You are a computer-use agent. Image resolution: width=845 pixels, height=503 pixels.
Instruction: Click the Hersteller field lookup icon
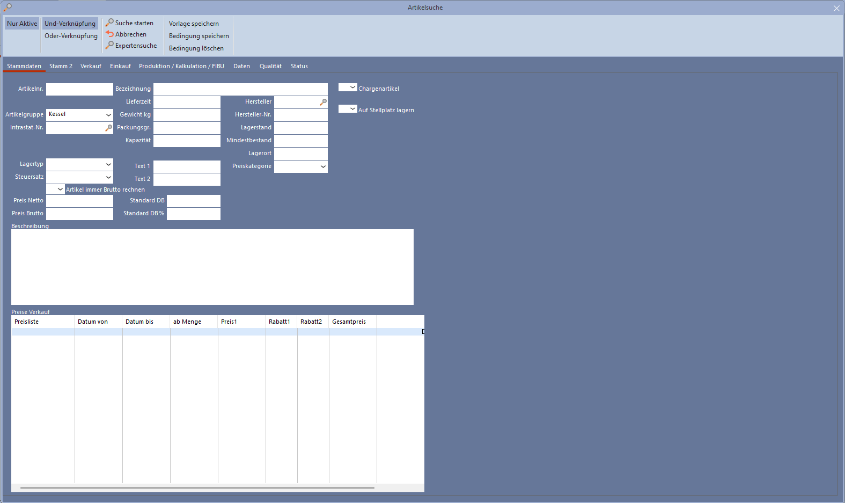[x=323, y=102]
